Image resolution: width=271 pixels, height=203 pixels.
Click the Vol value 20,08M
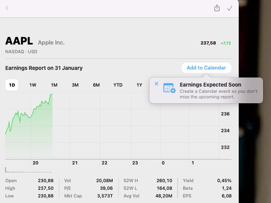[104, 180]
